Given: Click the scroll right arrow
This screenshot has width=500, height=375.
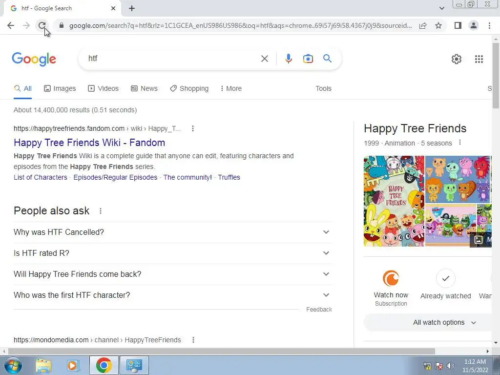Looking at the screenshot, I should [x=488, y=352].
